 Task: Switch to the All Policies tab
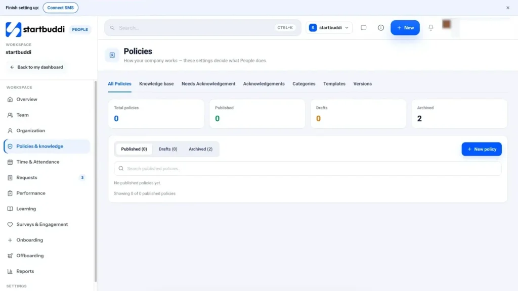(119, 84)
